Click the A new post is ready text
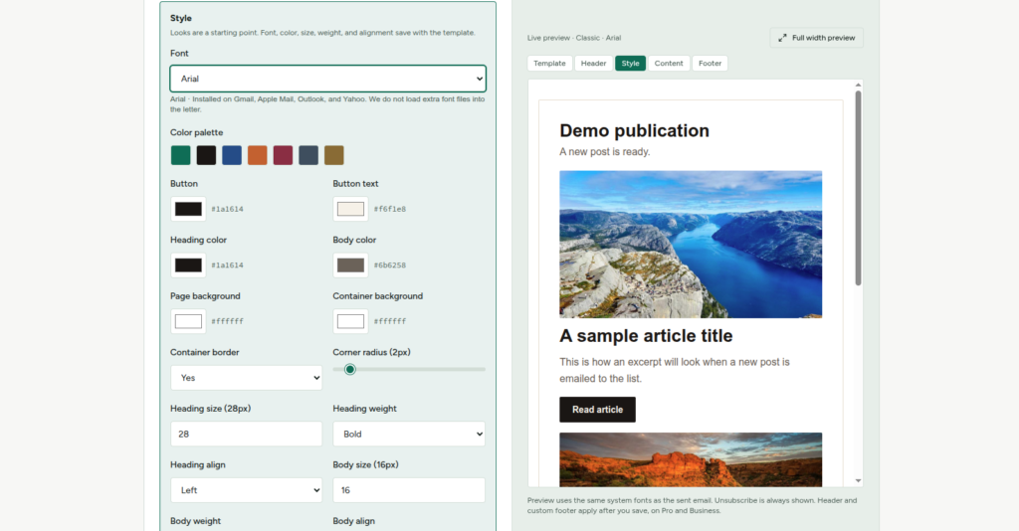Viewport: 1019px width, 531px height. [x=604, y=152]
